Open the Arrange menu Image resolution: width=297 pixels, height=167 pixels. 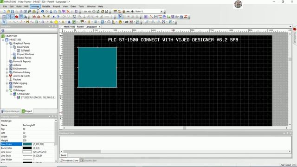click(x=35, y=6)
